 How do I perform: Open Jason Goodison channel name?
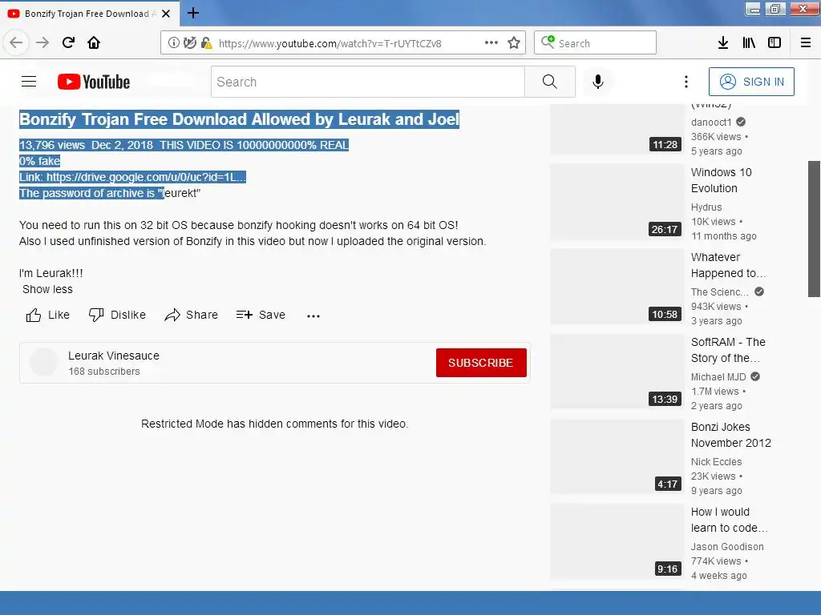tap(727, 546)
